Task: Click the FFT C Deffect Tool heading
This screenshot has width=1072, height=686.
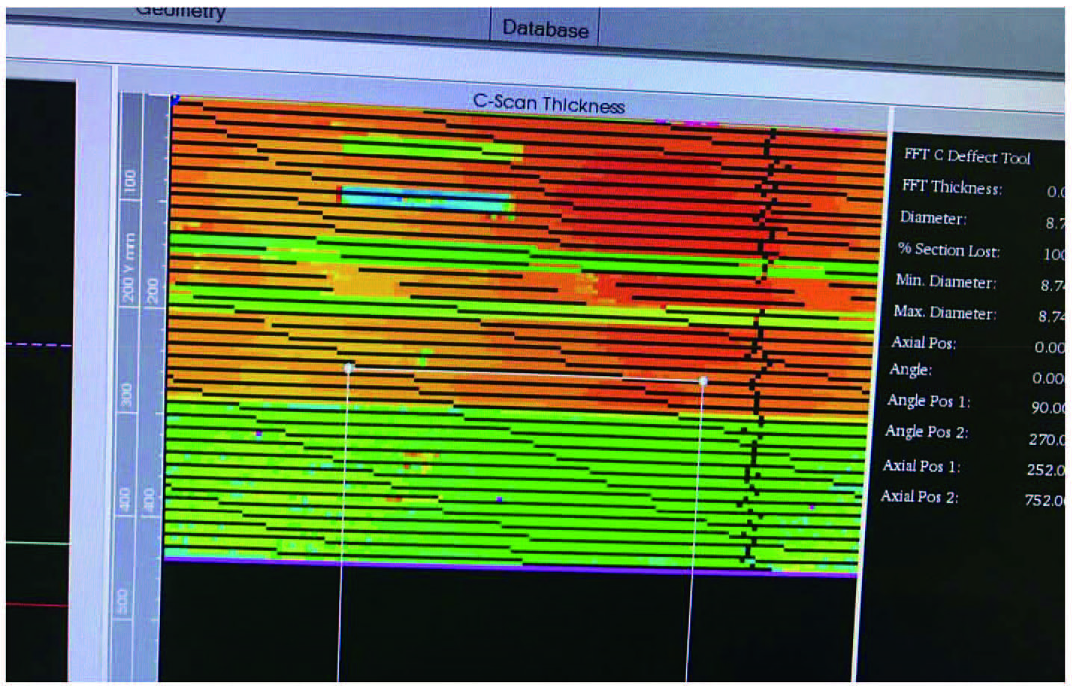Action: (967, 156)
